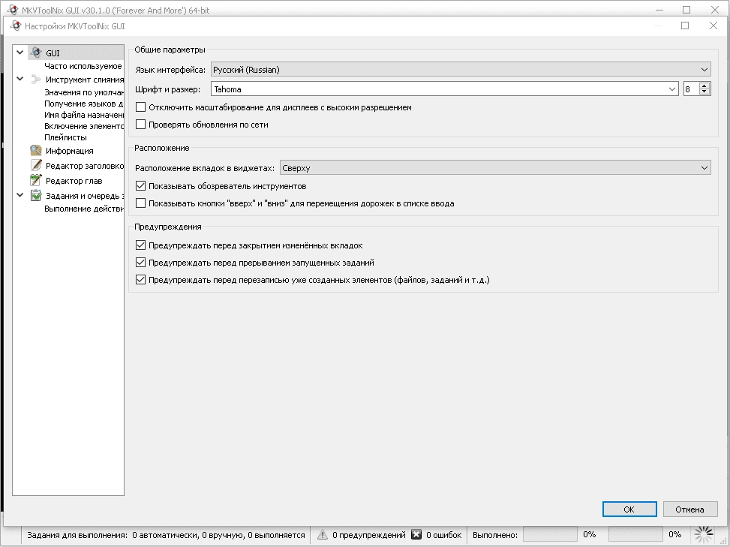The width and height of the screenshot is (730, 547).
Task: Maximize the settings dialog window
Action: (x=685, y=26)
